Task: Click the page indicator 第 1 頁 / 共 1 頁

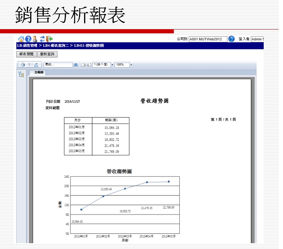Action: pyautogui.click(x=223, y=120)
